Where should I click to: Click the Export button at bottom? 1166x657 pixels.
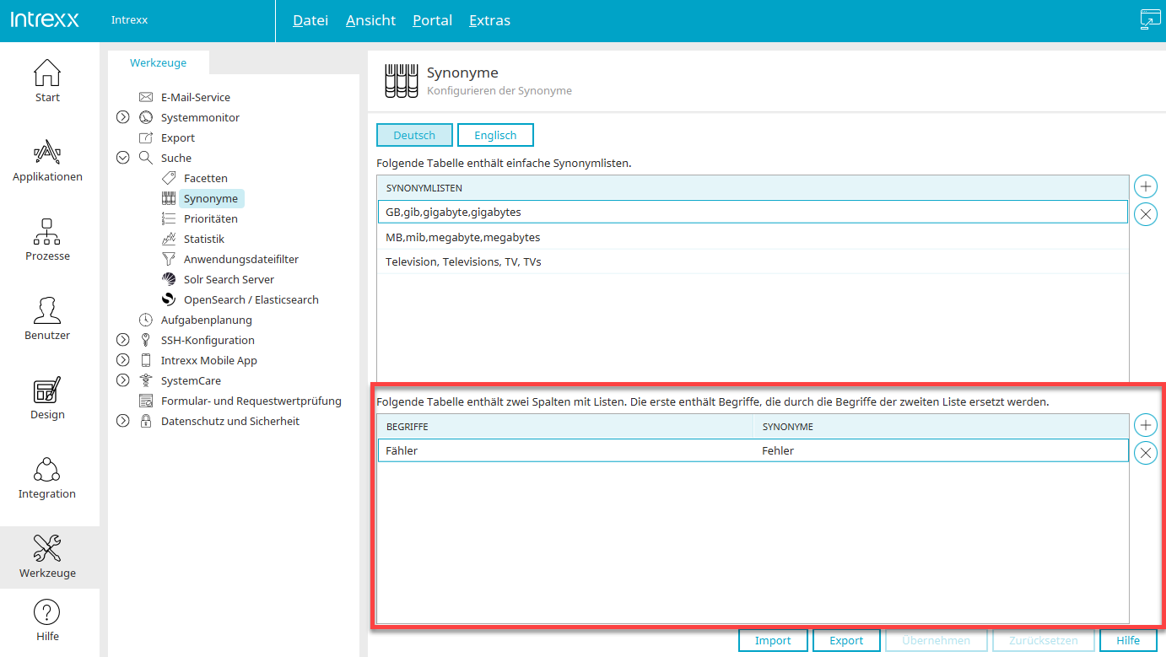[x=846, y=640]
